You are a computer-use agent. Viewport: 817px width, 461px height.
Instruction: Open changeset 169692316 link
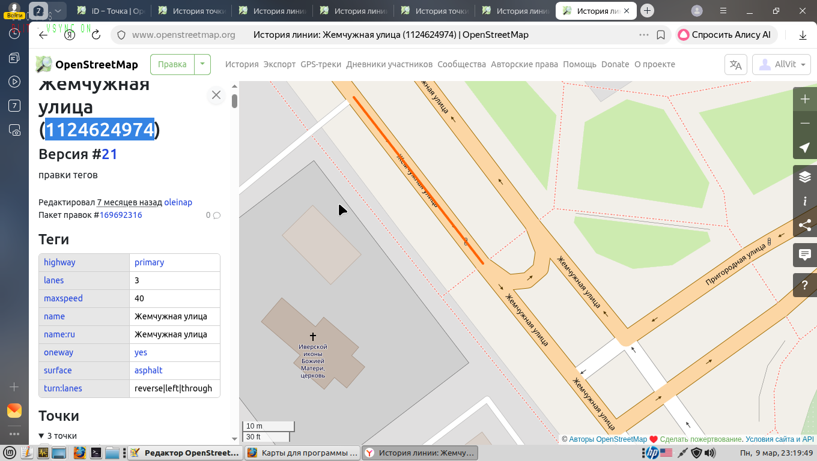tap(121, 215)
